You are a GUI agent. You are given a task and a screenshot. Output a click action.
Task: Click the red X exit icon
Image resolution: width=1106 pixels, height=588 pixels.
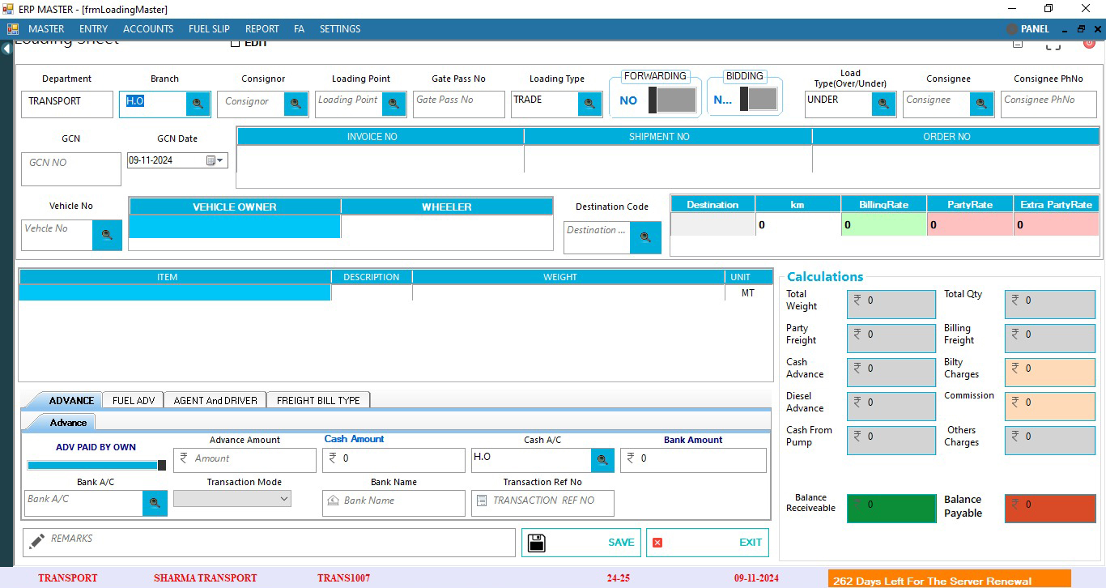pos(657,543)
